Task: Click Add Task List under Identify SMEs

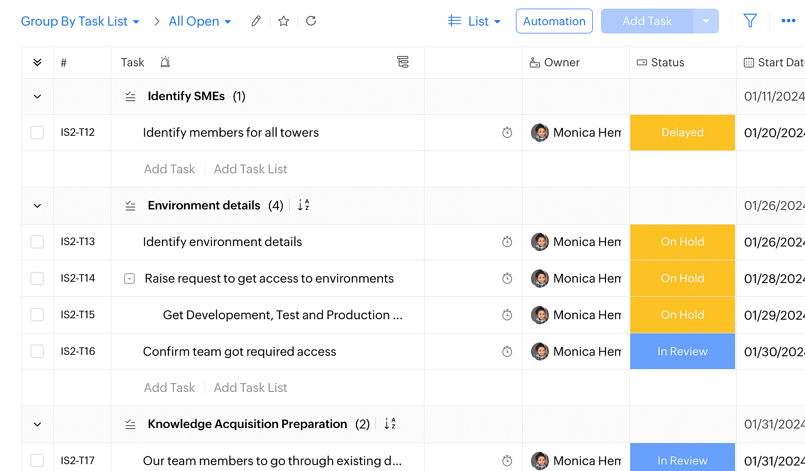Action: click(x=250, y=169)
